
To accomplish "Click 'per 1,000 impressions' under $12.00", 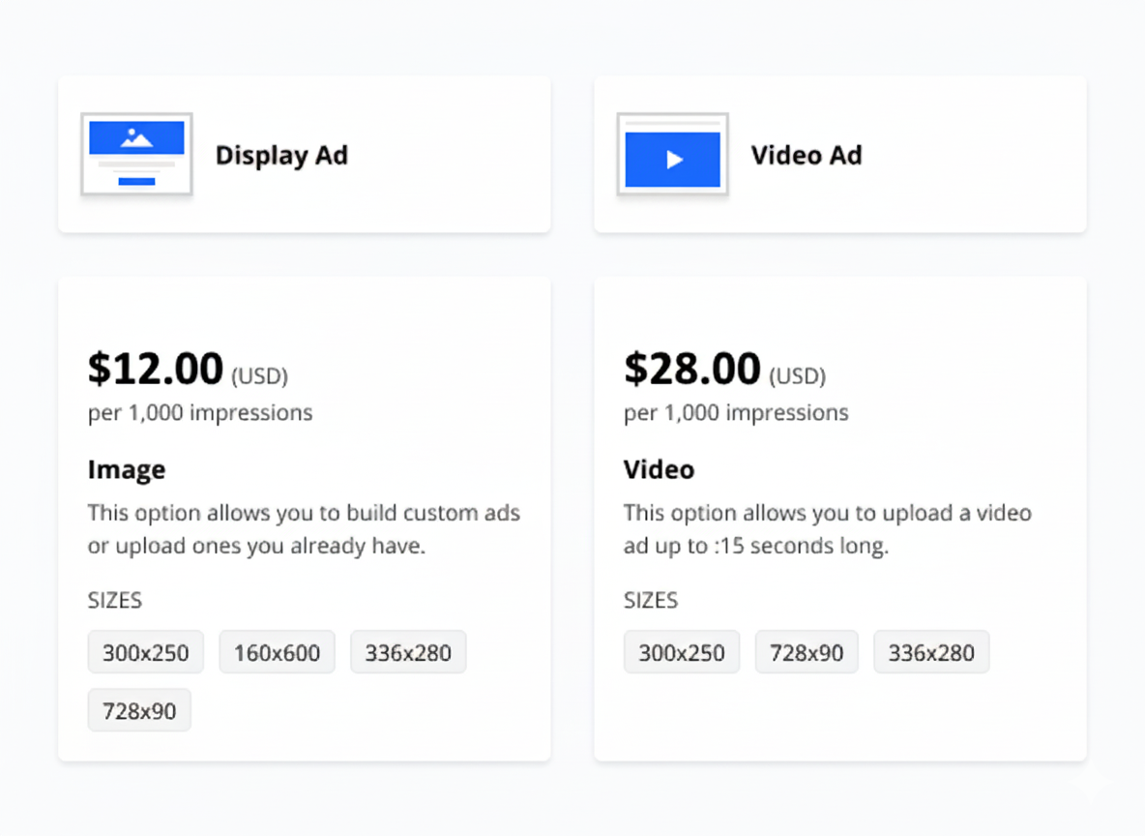I will 200,413.
